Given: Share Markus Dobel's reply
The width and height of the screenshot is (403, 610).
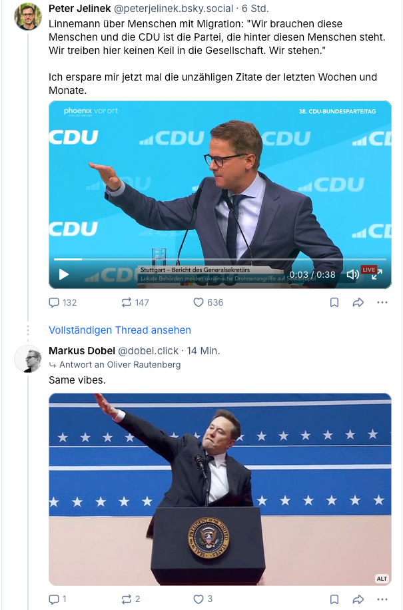Looking at the screenshot, I should pos(358,599).
